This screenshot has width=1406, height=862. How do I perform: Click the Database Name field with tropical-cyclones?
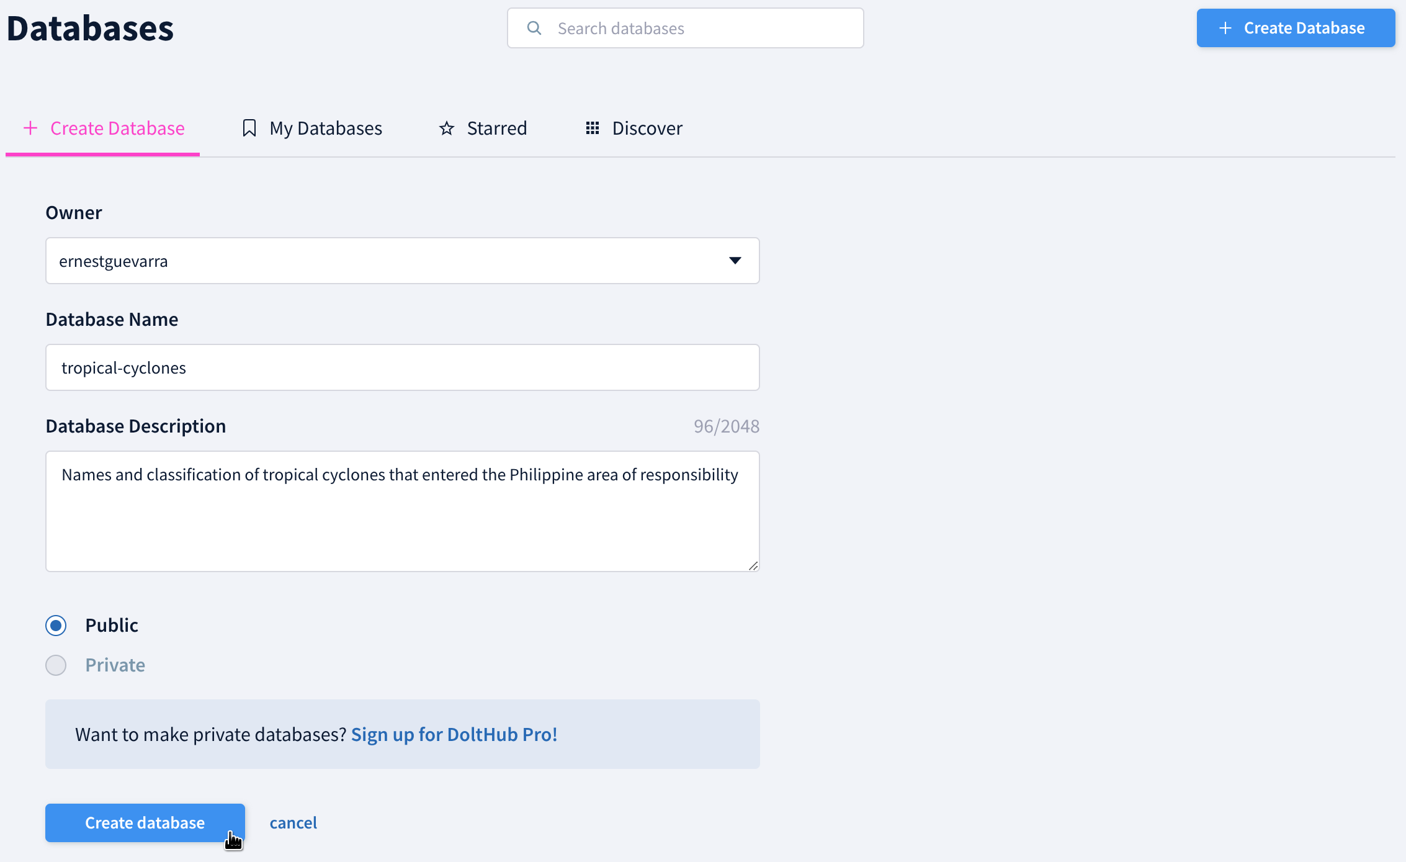(x=402, y=367)
